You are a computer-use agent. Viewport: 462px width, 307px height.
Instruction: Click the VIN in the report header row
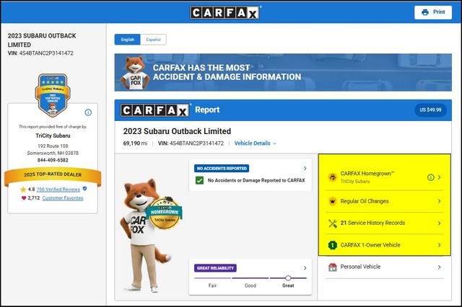(x=191, y=143)
